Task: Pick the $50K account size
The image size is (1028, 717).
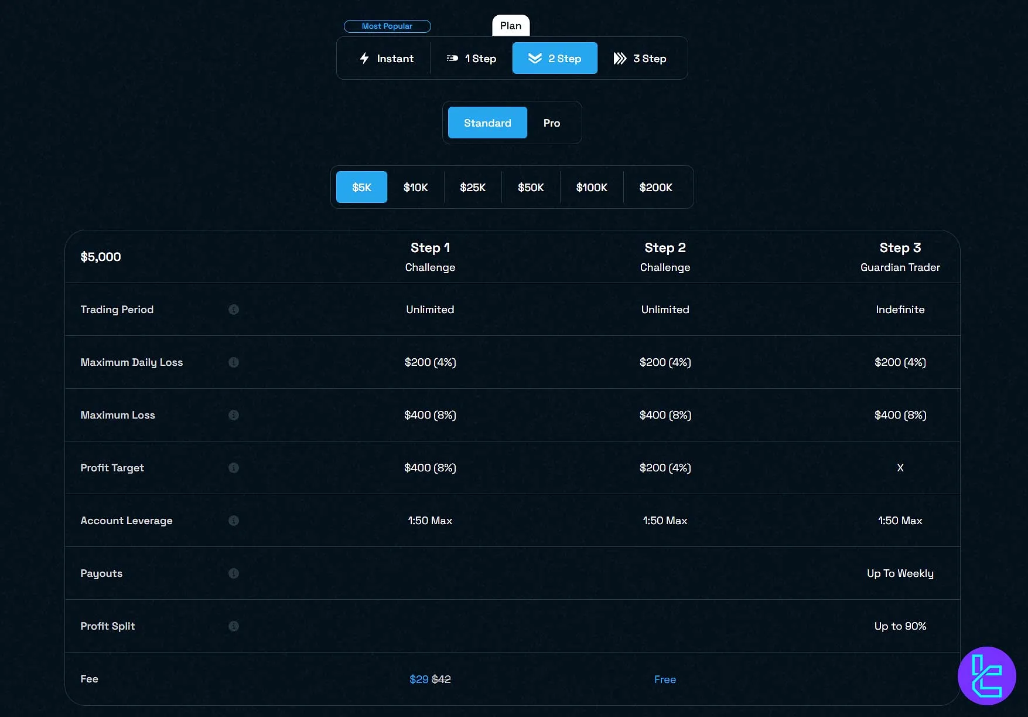Action: pos(531,188)
